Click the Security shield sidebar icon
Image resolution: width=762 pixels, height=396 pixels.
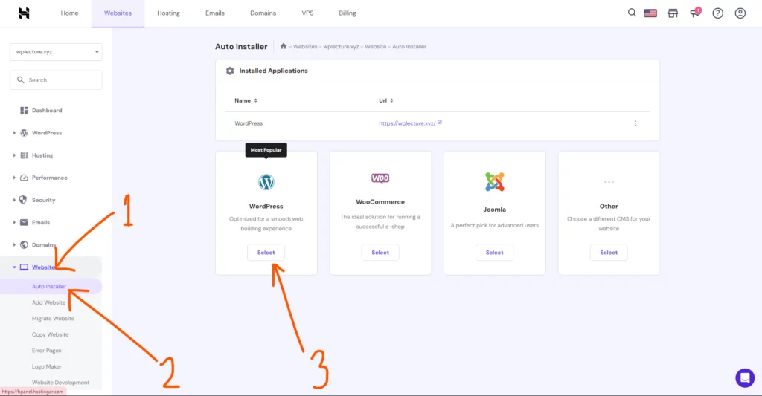23,200
